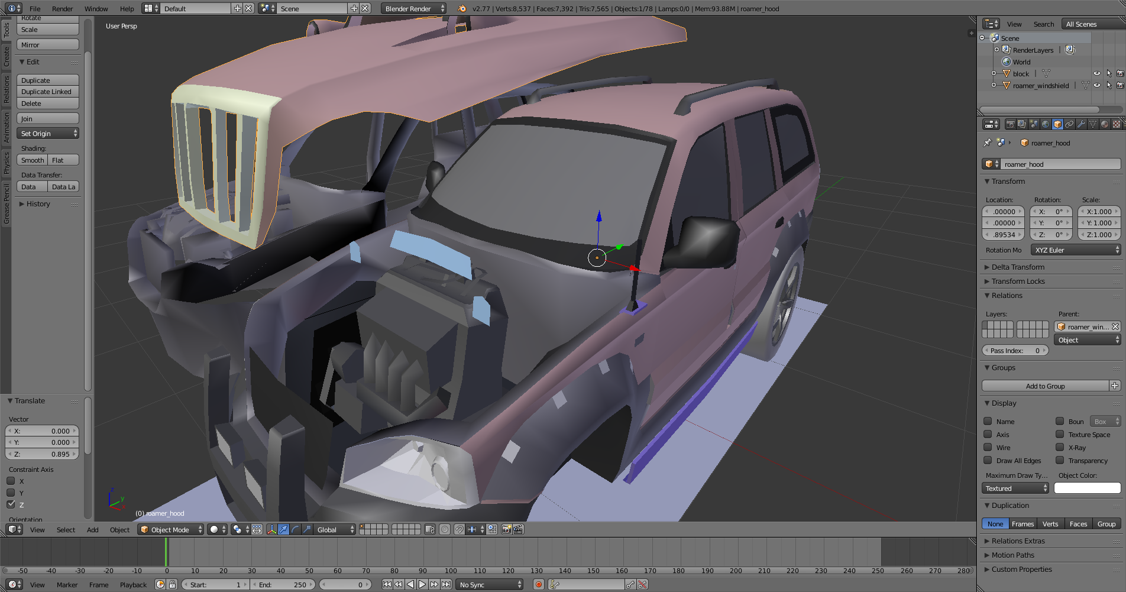Toggle the X-Ray display checkbox
1126x592 pixels.
point(1060,448)
